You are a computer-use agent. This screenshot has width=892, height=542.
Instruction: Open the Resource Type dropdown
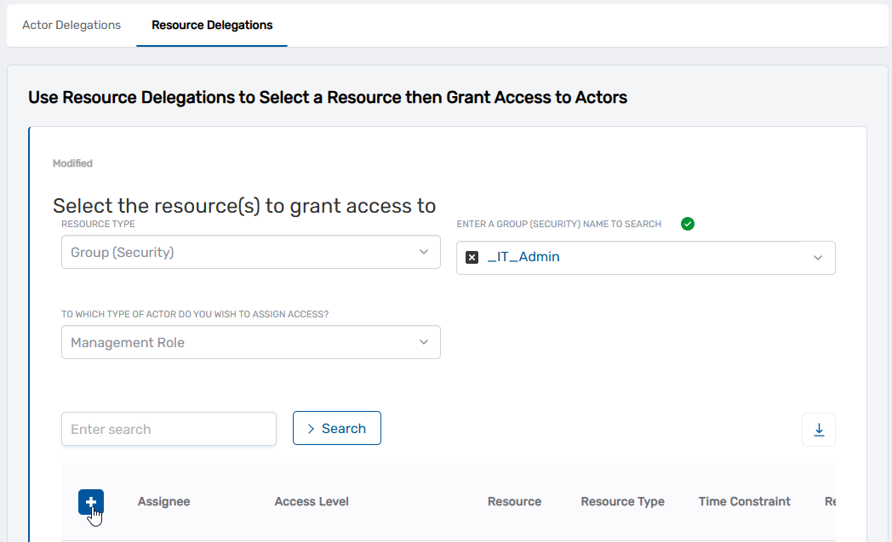[x=251, y=252]
